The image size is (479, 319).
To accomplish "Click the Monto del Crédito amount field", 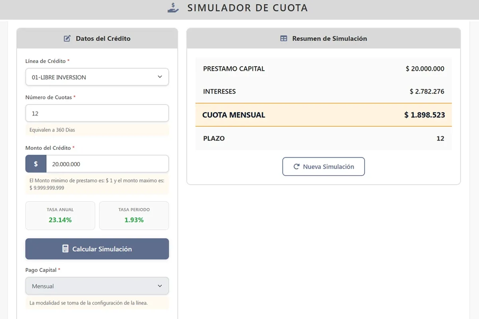I will point(107,164).
